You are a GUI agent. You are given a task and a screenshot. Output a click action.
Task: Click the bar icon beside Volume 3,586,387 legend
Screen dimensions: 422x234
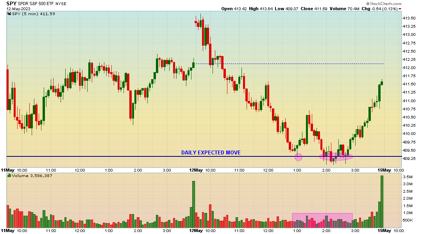coord(9,176)
